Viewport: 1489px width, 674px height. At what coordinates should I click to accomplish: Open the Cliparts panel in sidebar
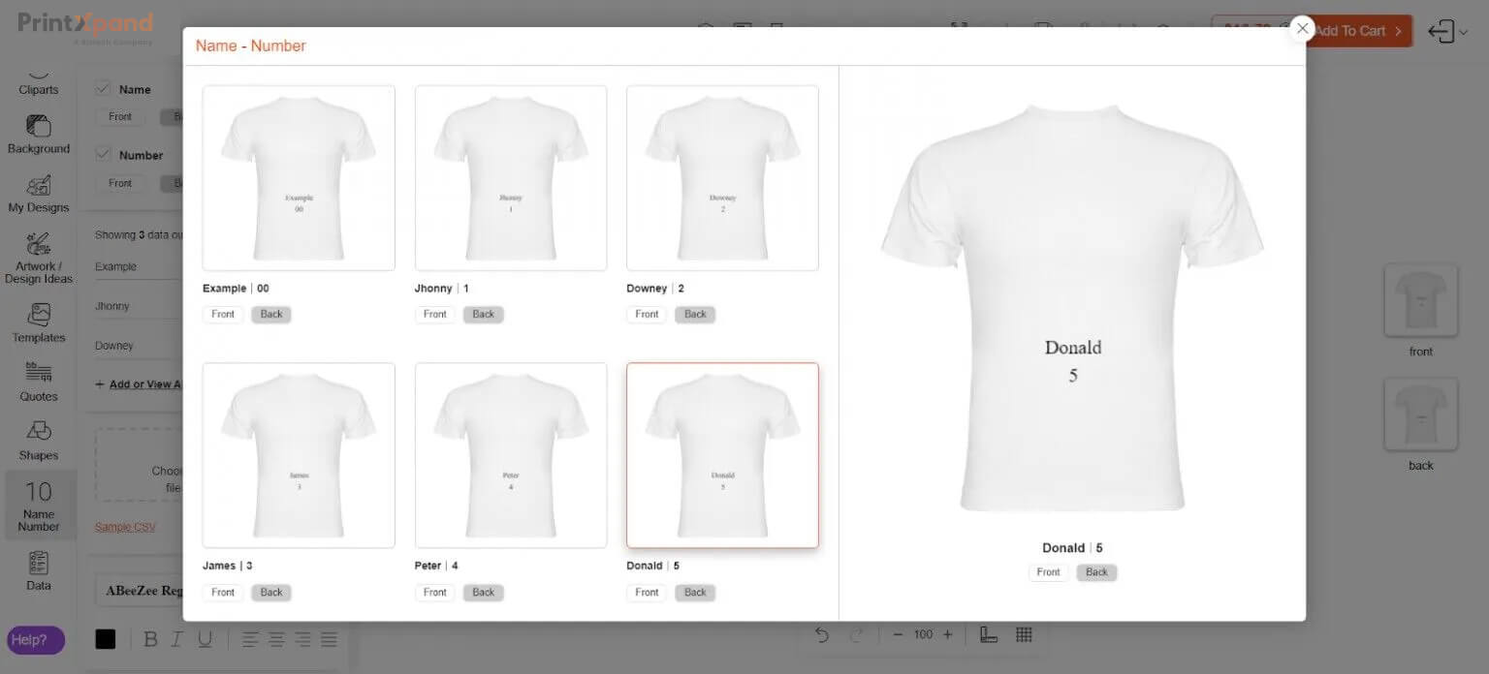[38, 79]
